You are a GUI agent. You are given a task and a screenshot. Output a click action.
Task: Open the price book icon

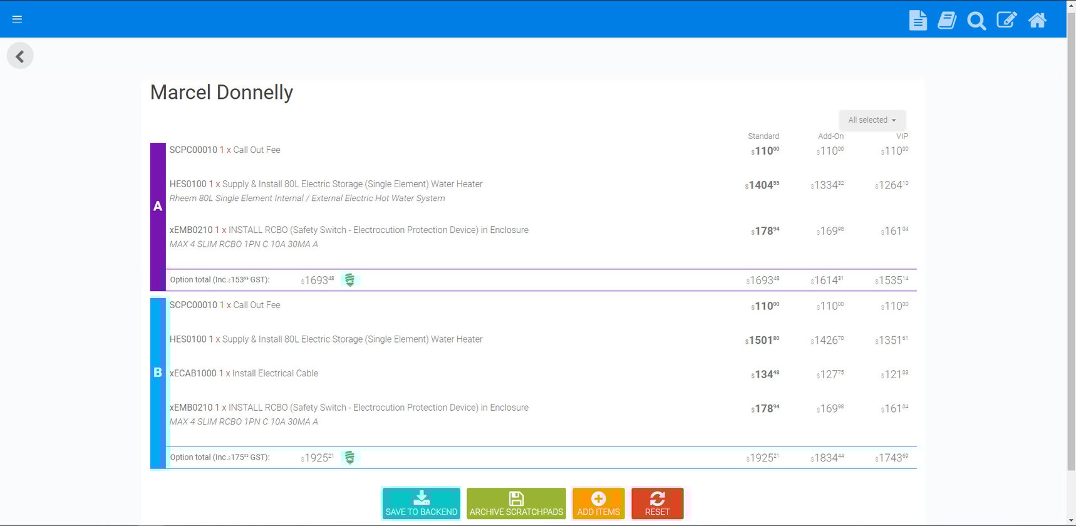point(946,20)
